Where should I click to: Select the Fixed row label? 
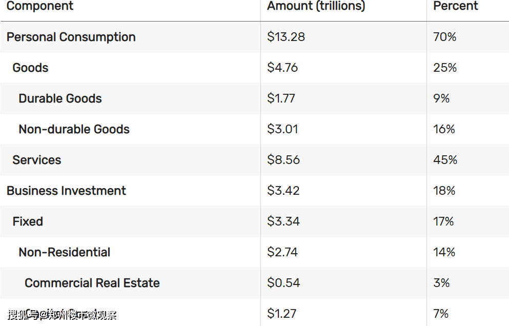point(28,221)
